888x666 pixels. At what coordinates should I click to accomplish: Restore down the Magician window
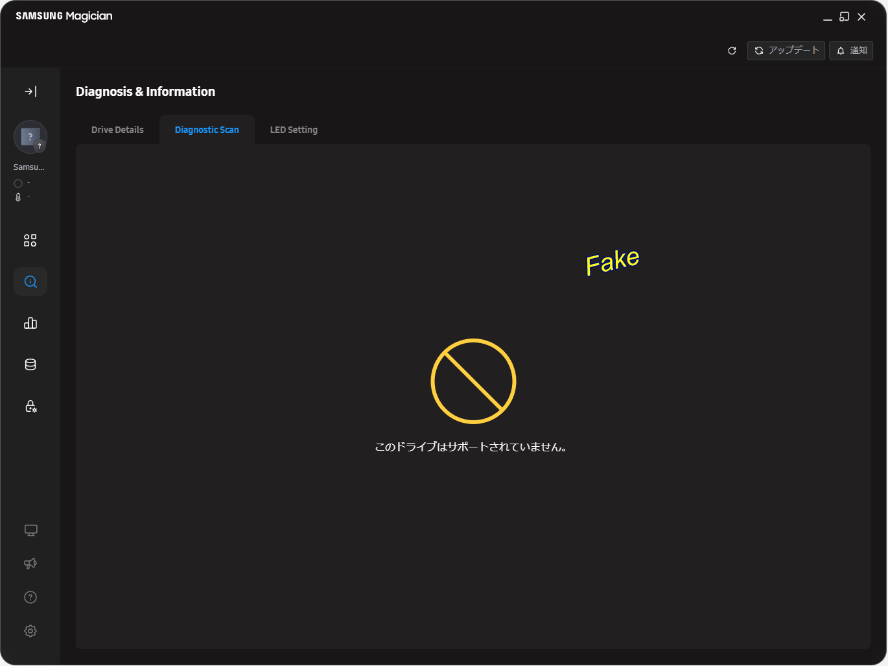coord(844,17)
